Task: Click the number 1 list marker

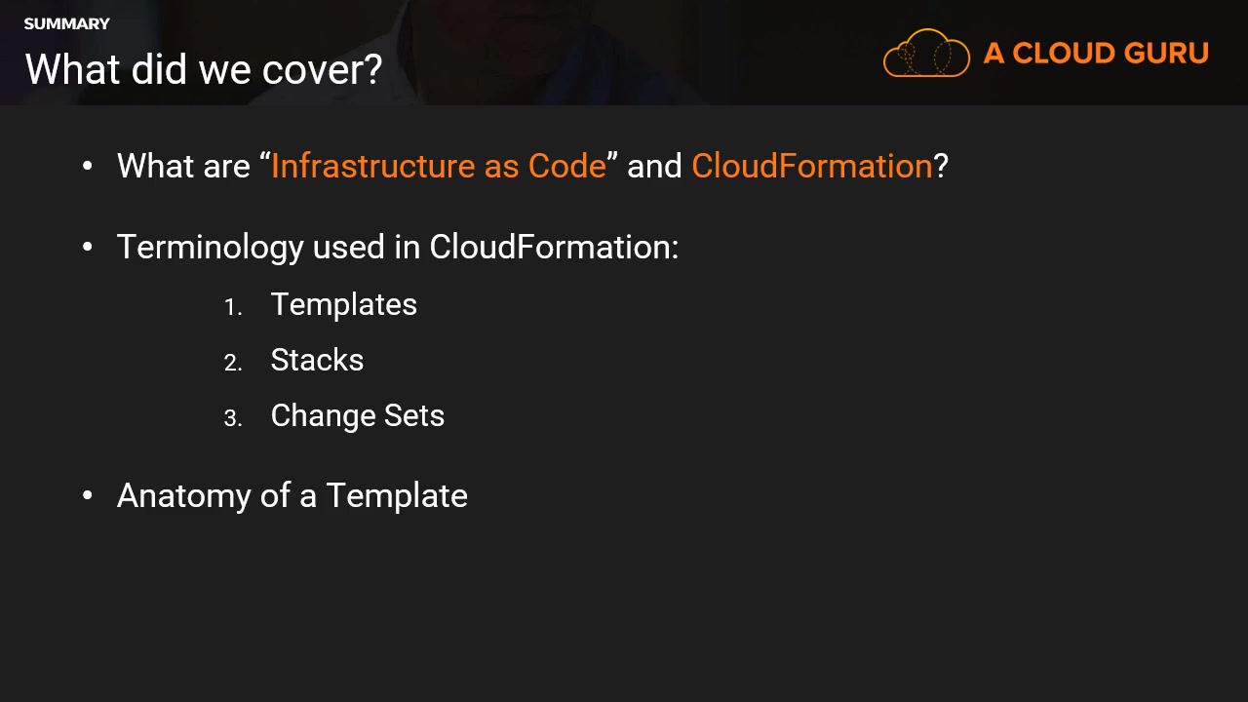Action: 232,307
